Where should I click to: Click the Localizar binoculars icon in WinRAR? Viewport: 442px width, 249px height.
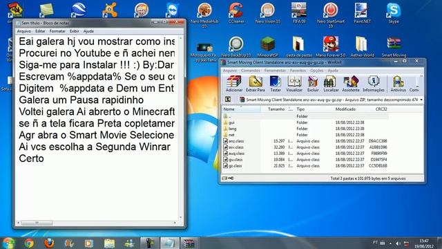tap(331, 84)
